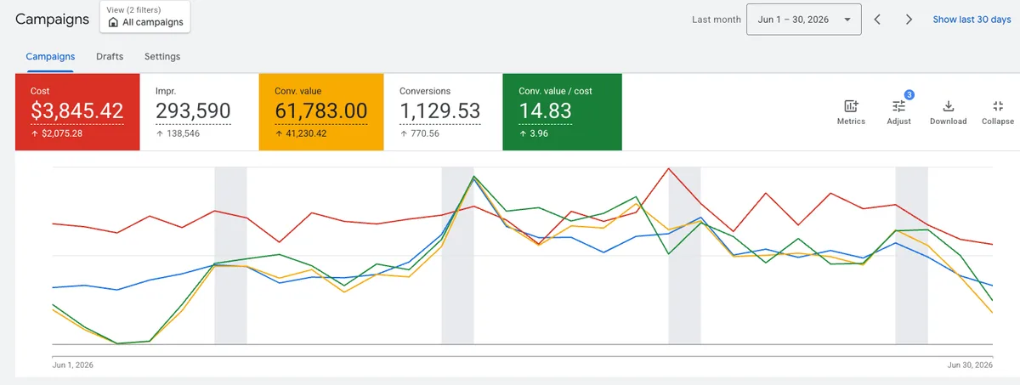Click the 770.56 conversions change value
The image size is (1020, 385).
(424, 134)
